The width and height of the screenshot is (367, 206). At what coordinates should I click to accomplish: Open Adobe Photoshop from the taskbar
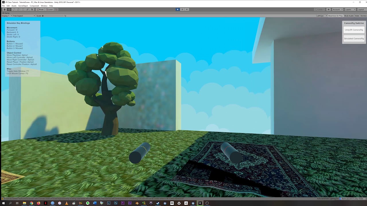point(116,203)
